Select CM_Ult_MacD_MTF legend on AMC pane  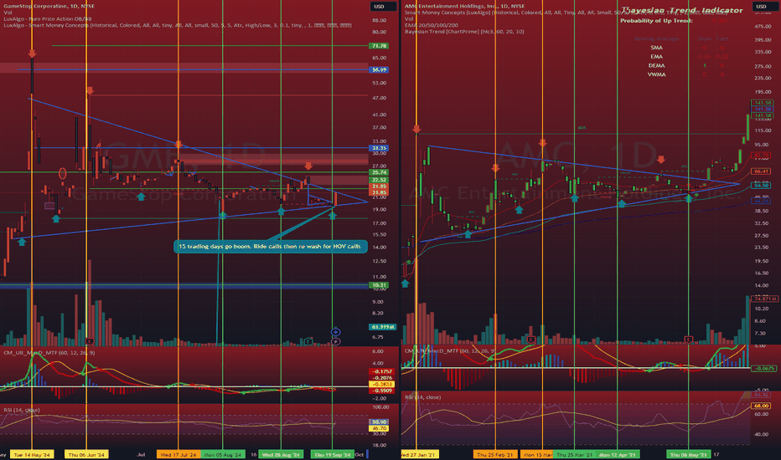coord(451,350)
